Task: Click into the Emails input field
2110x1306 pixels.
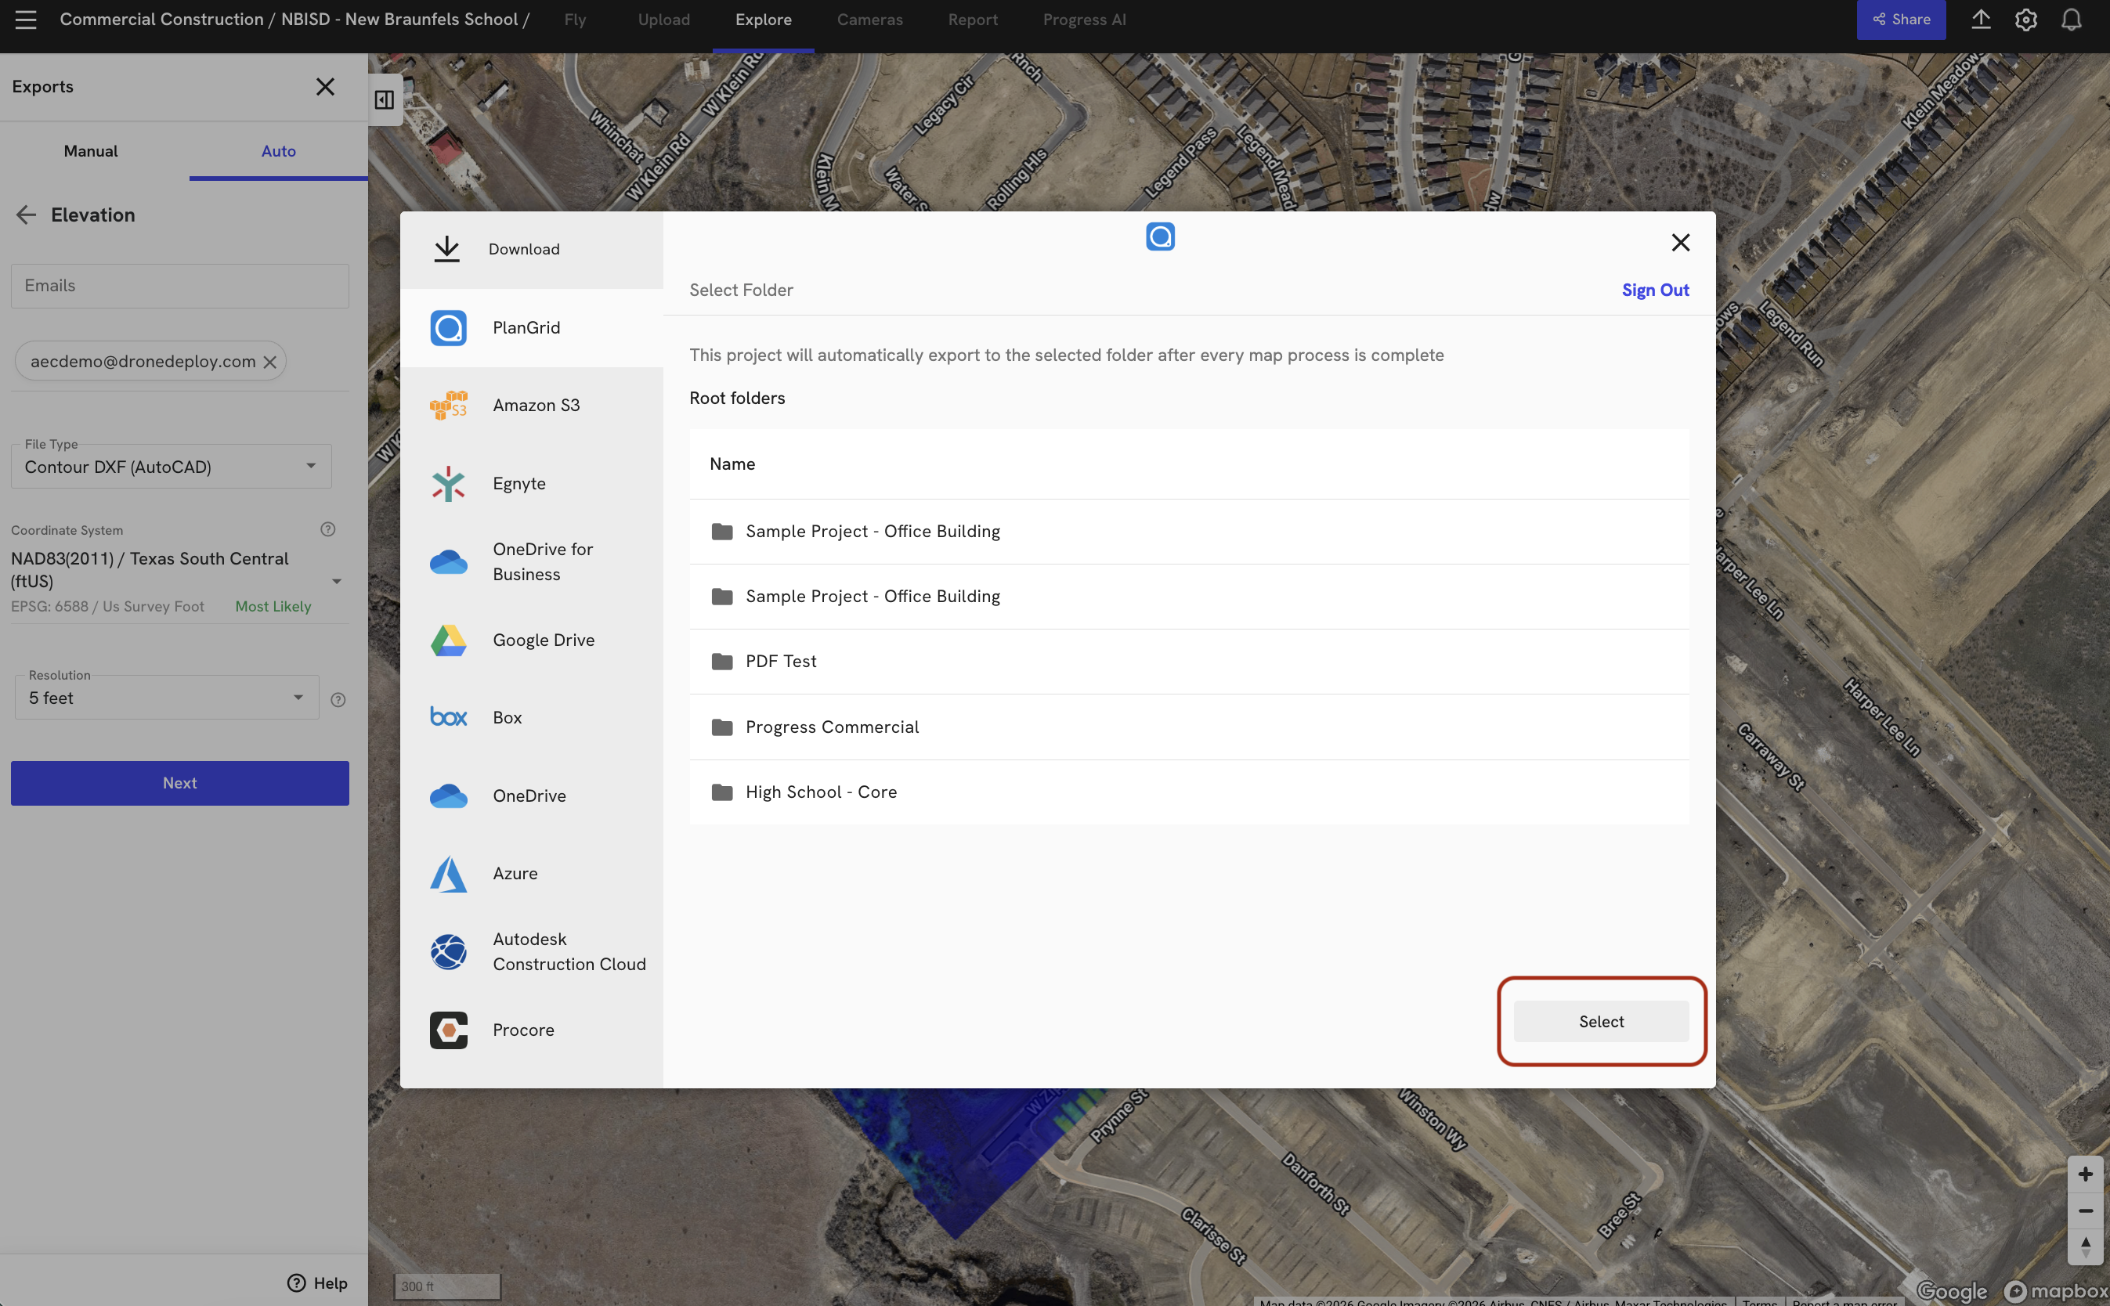Action: pos(179,286)
